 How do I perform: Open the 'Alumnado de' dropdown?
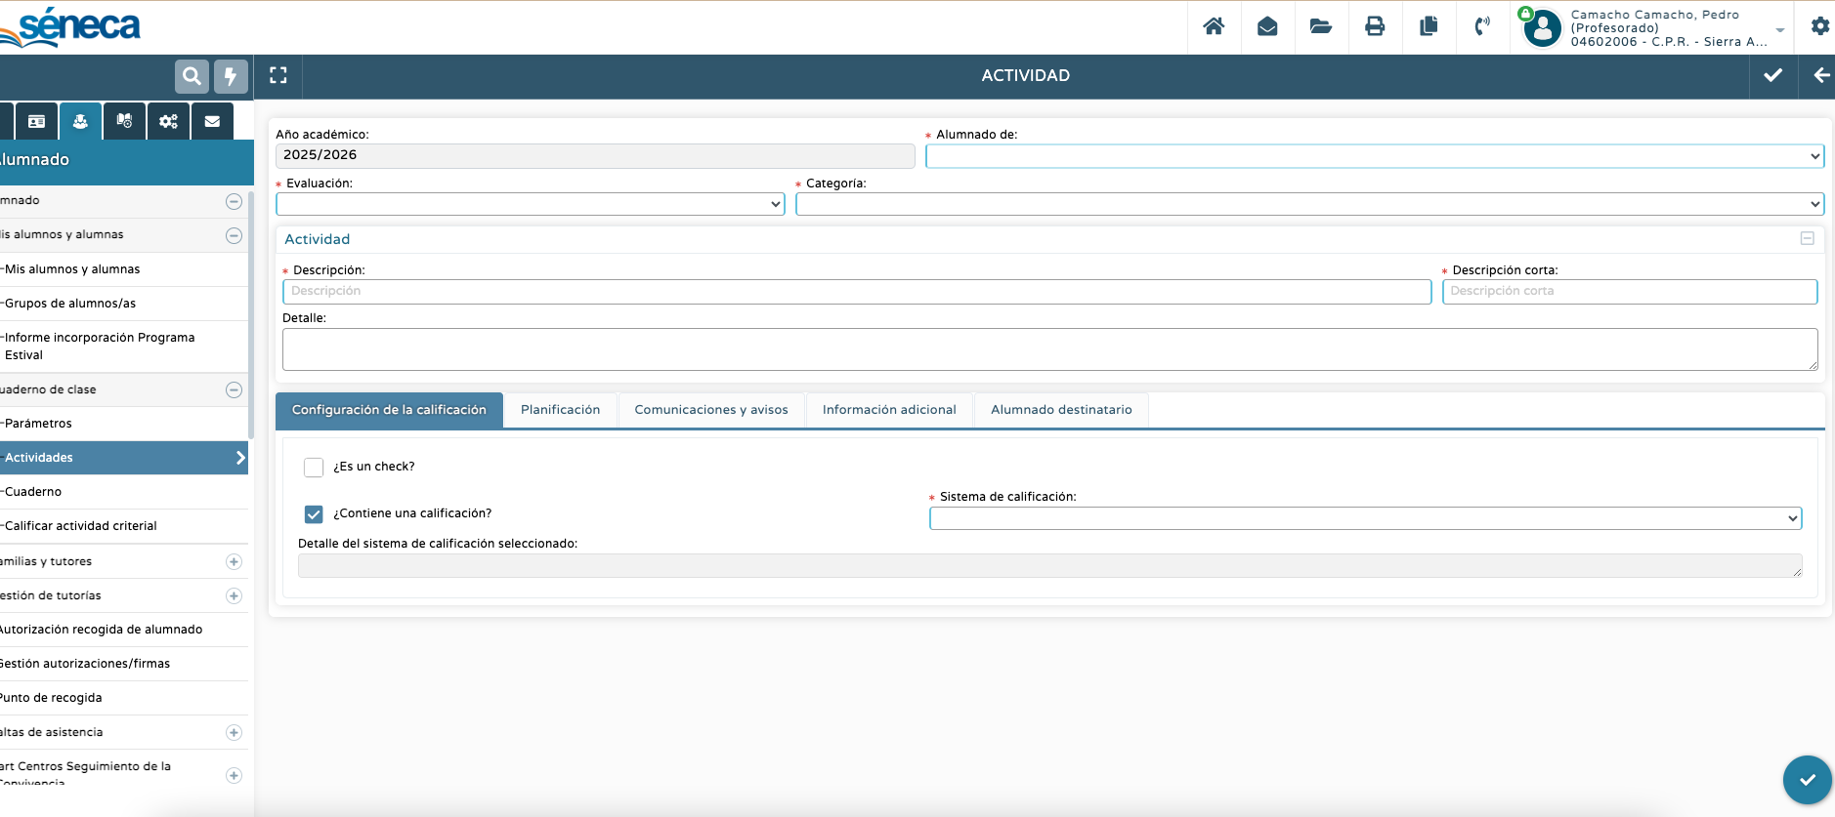click(x=1374, y=156)
